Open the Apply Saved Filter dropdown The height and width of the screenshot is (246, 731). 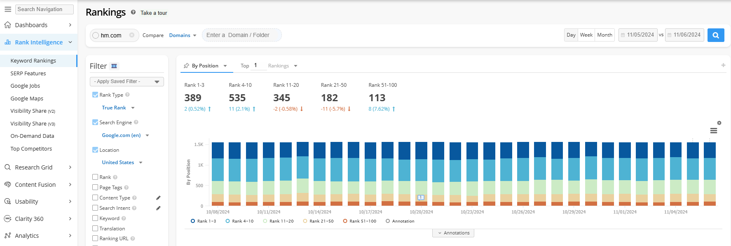pos(127,81)
